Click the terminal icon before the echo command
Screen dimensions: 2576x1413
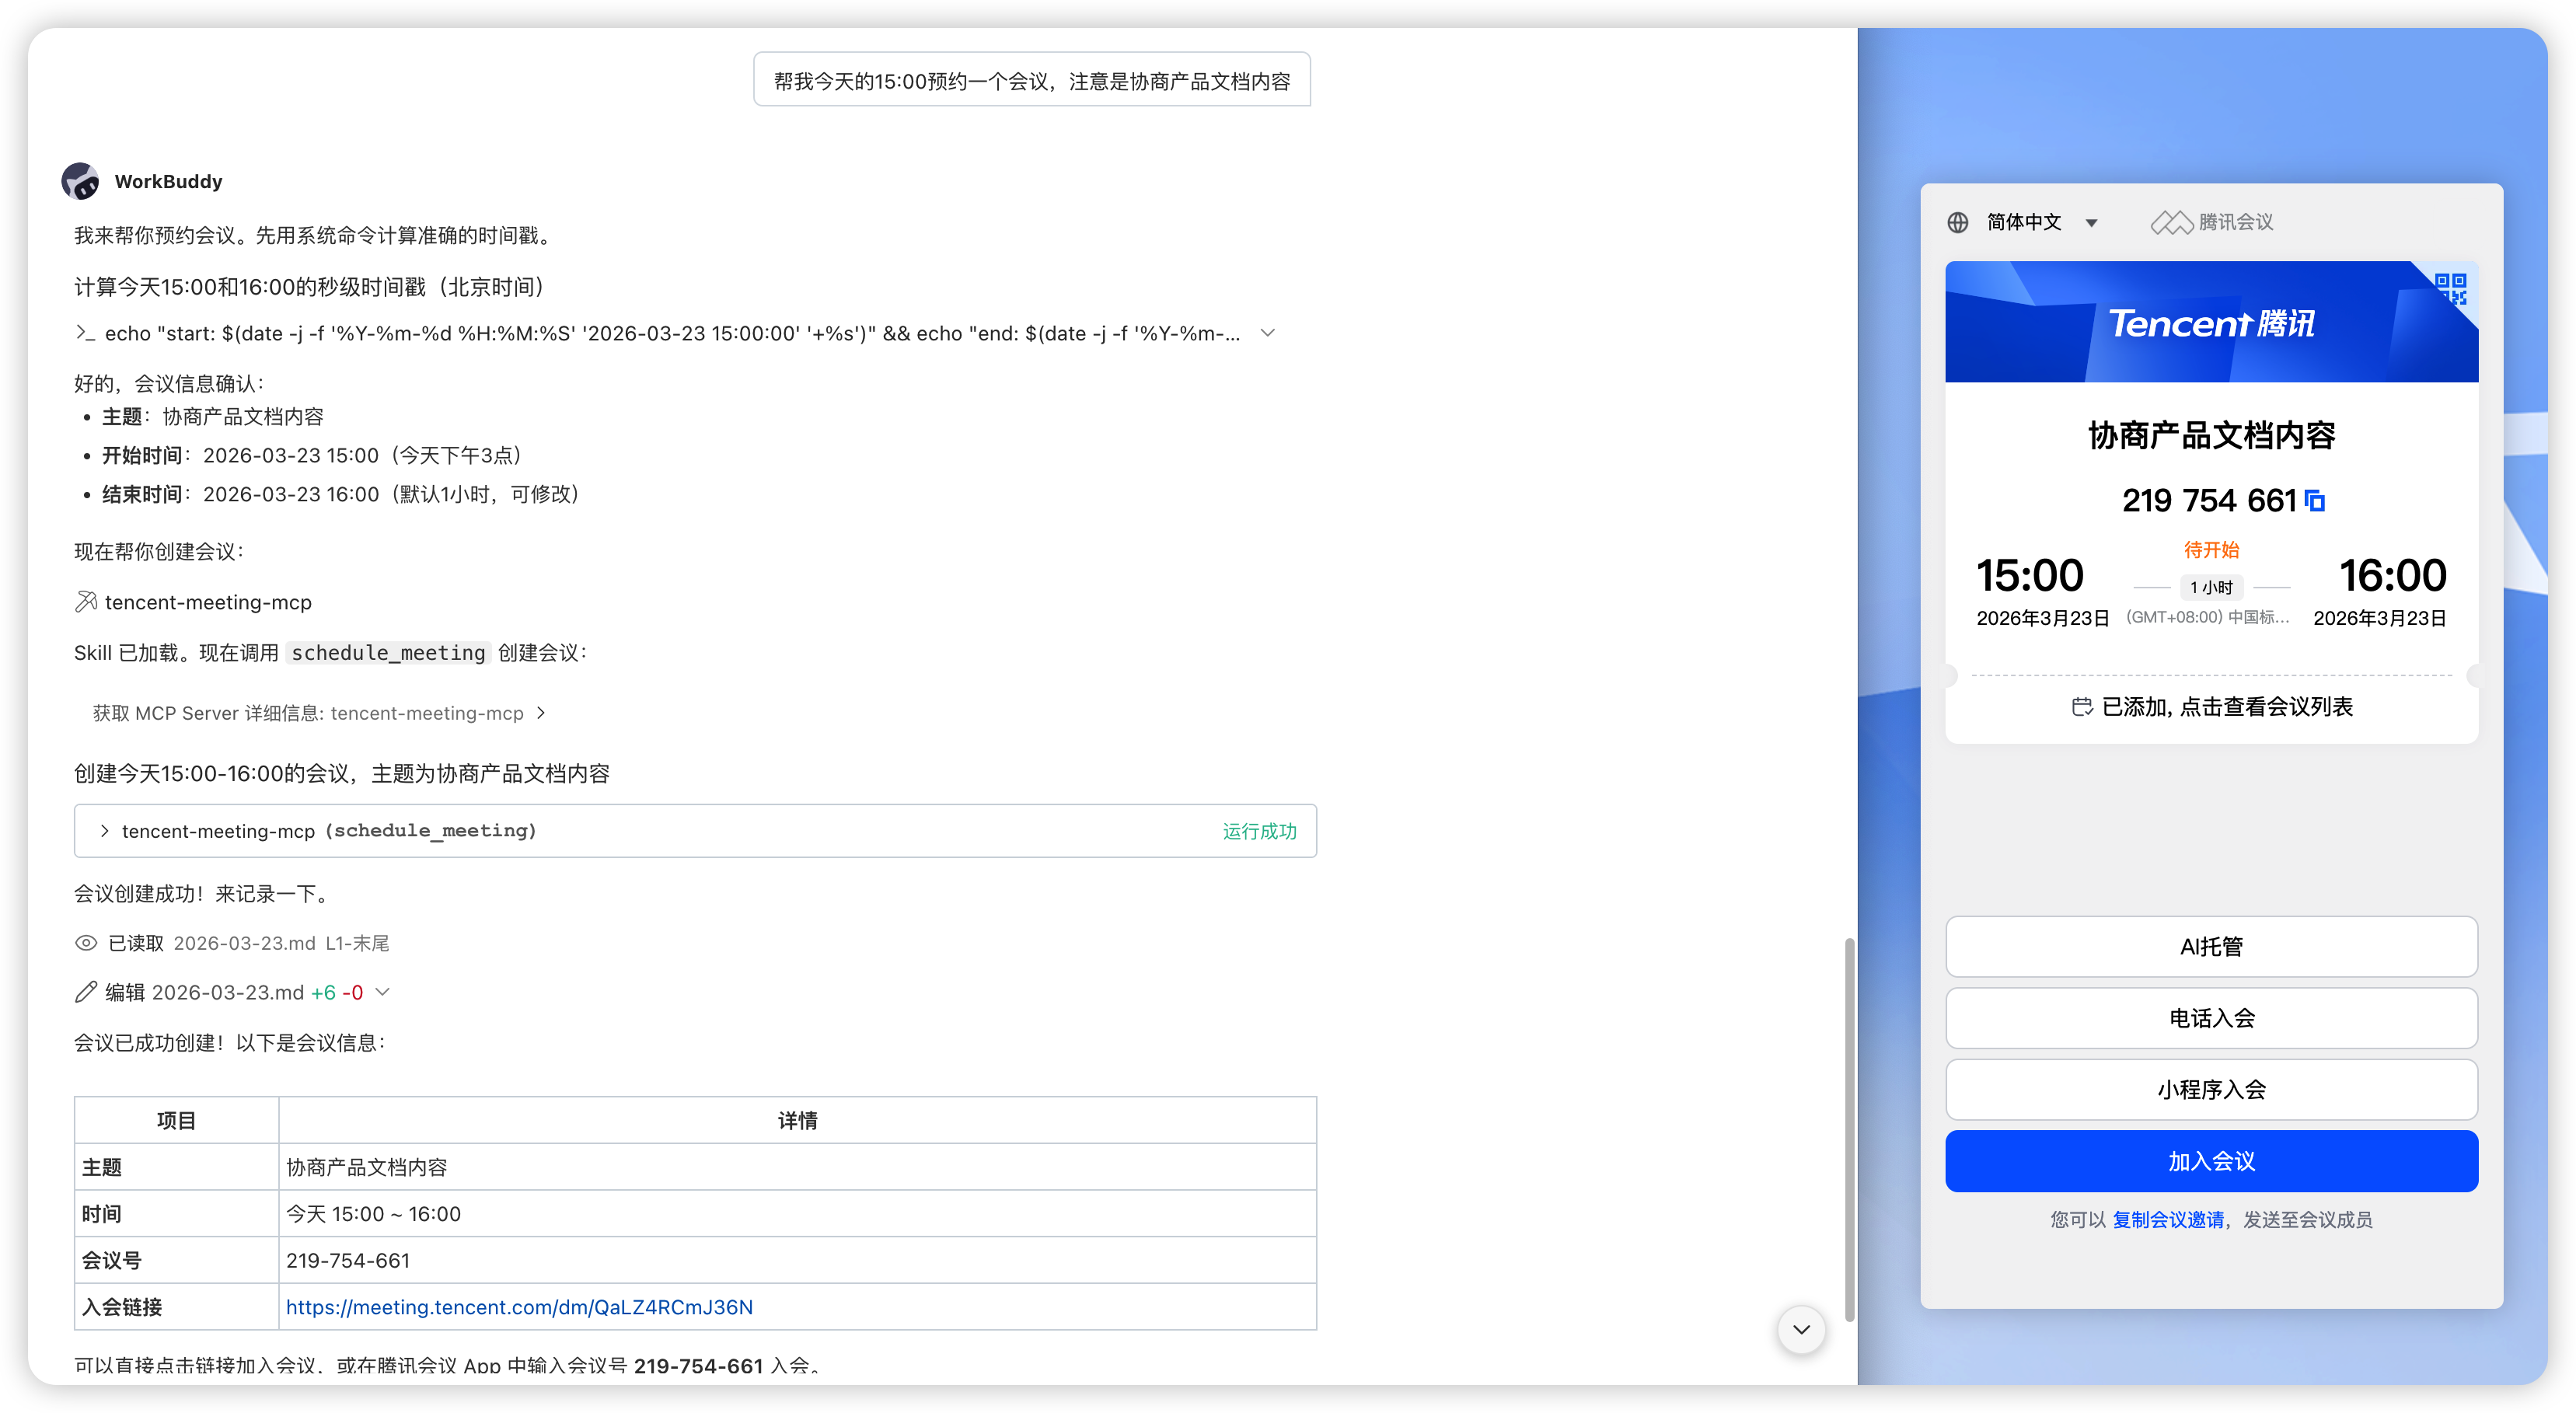coord(85,333)
